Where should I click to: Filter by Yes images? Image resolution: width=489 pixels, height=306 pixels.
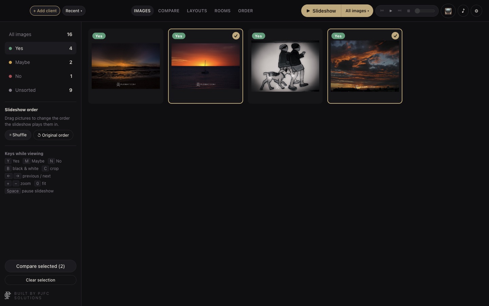coord(40,48)
